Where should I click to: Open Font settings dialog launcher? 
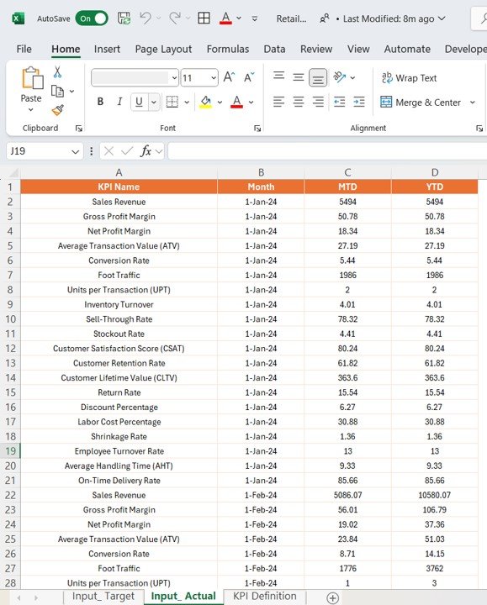pyautogui.click(x=257, y=129)
